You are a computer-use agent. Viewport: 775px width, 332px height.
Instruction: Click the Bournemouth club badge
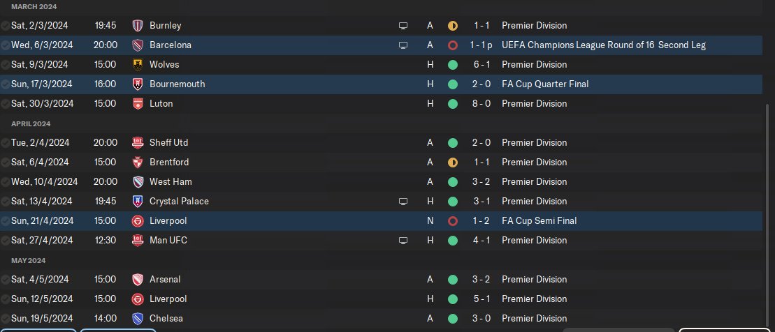point(138,84)
